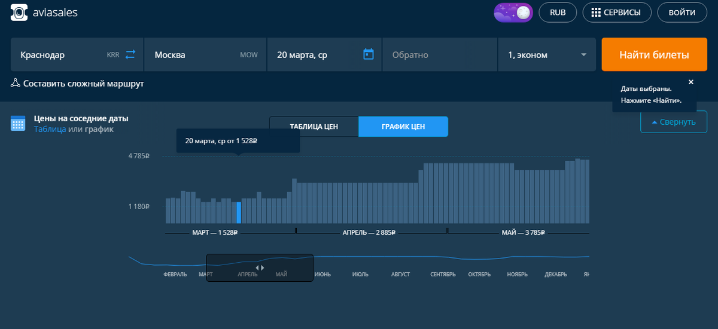This screenshot has width=718, height=329.
Task: Click the 4 785₽ axis label
Action: point(138,156)
